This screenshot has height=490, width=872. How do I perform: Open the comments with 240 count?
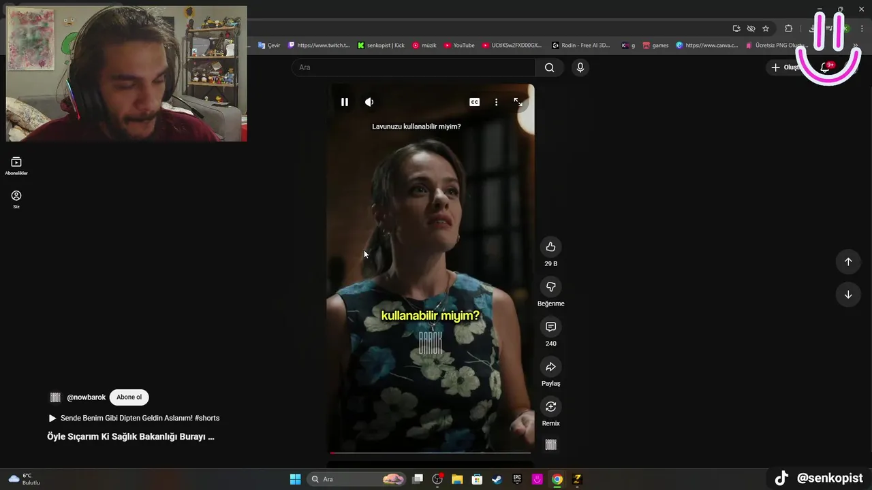(550, 327)
